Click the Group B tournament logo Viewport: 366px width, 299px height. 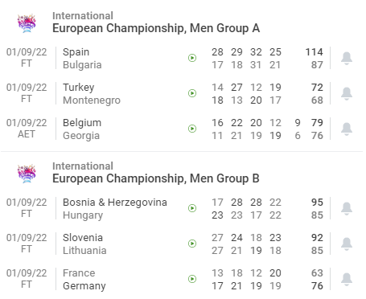27,174
